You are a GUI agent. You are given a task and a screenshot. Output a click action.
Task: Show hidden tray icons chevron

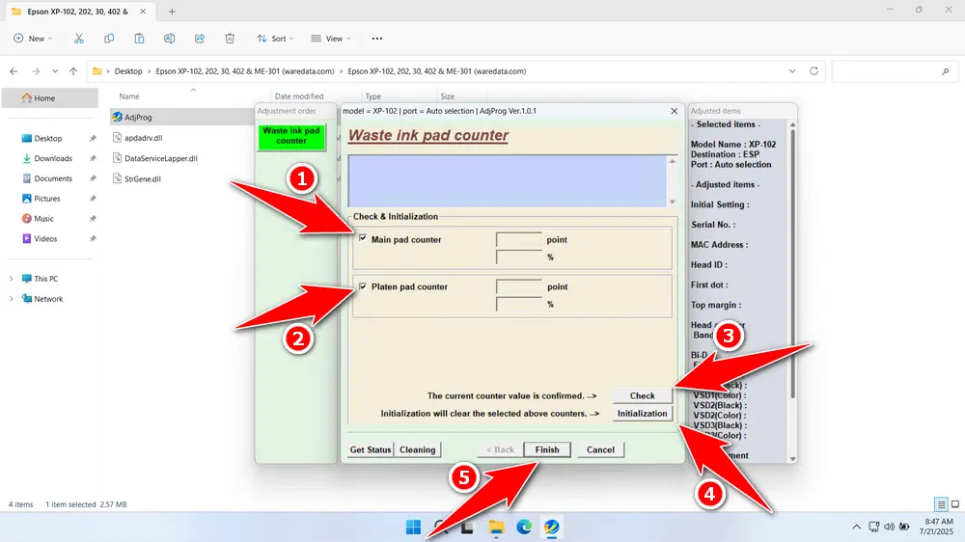pos(856,527)
